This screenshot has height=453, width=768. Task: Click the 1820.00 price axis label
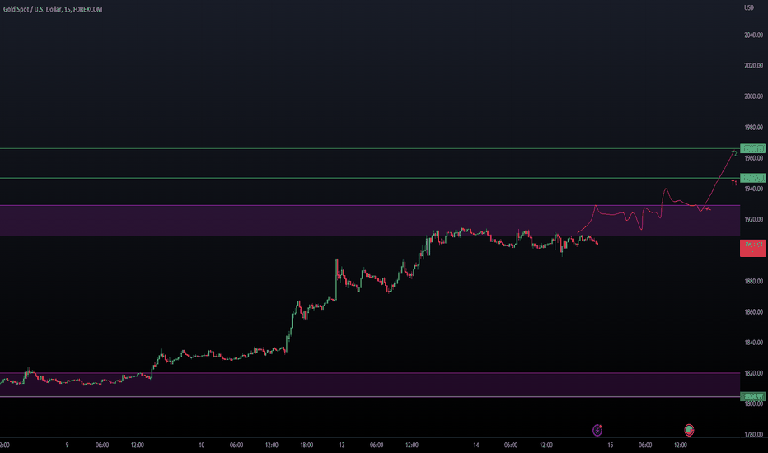[x=753, y=373]
